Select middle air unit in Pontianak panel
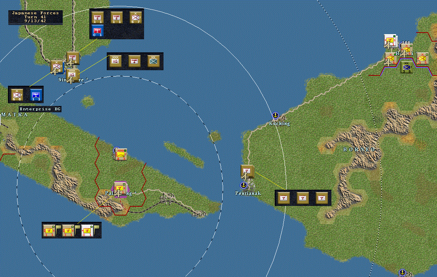437x277 pixels. (303, 198)
